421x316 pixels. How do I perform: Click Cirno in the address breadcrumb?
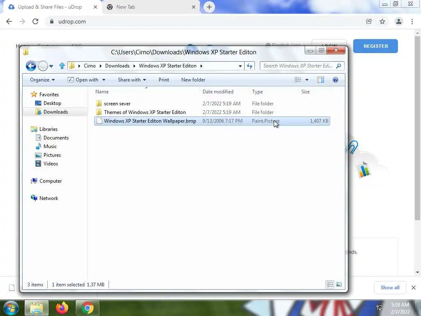click(90, 66)
